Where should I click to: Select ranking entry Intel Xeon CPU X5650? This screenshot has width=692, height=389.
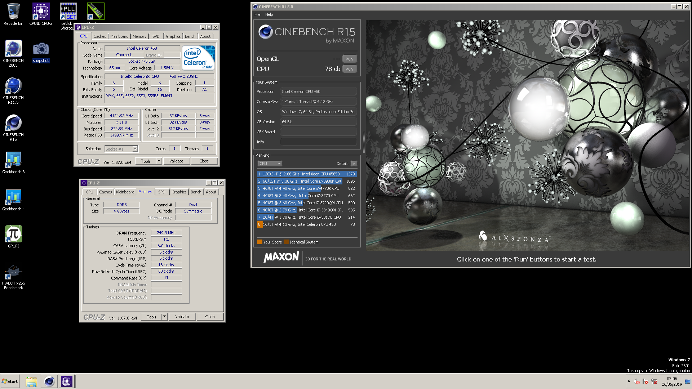coord(307,174)
